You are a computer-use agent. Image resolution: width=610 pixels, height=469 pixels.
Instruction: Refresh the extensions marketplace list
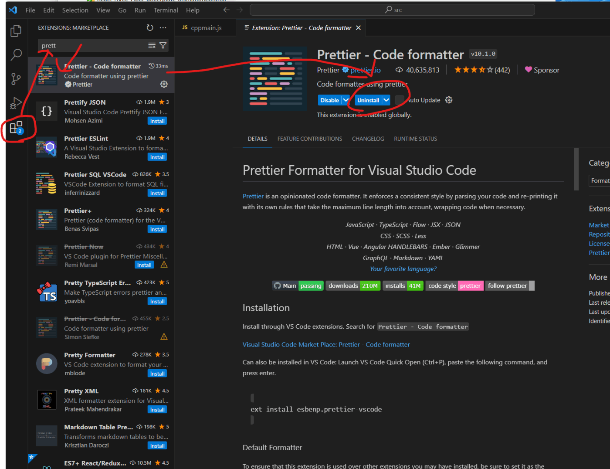tap(150, 27)
